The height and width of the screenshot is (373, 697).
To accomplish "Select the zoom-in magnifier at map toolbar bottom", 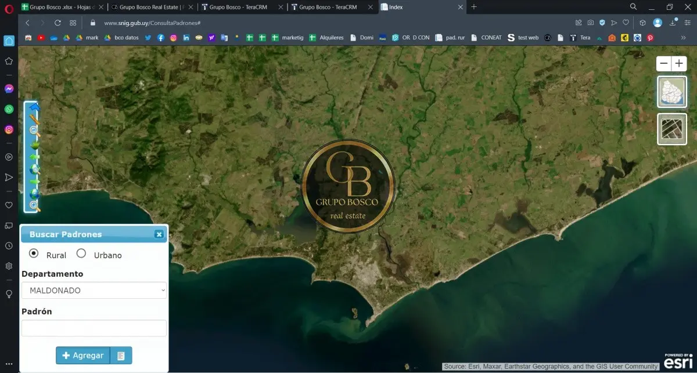I will pos(34,205).
